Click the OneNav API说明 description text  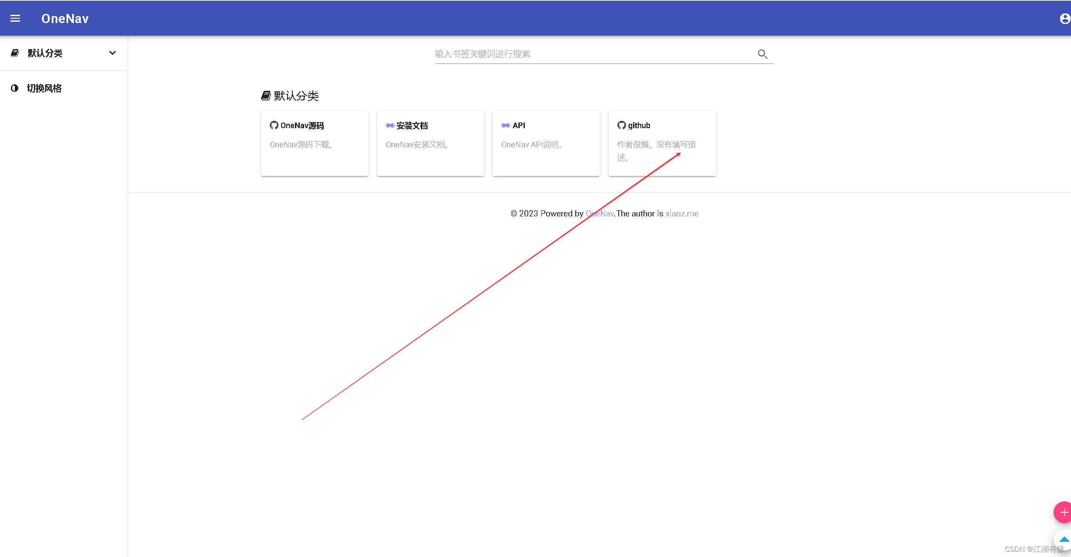point(532,145)
